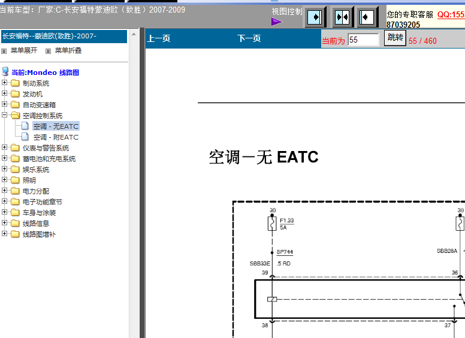Click the 仪表与警告系统 folder icon

pyautogui.click(x=15, y=147)
